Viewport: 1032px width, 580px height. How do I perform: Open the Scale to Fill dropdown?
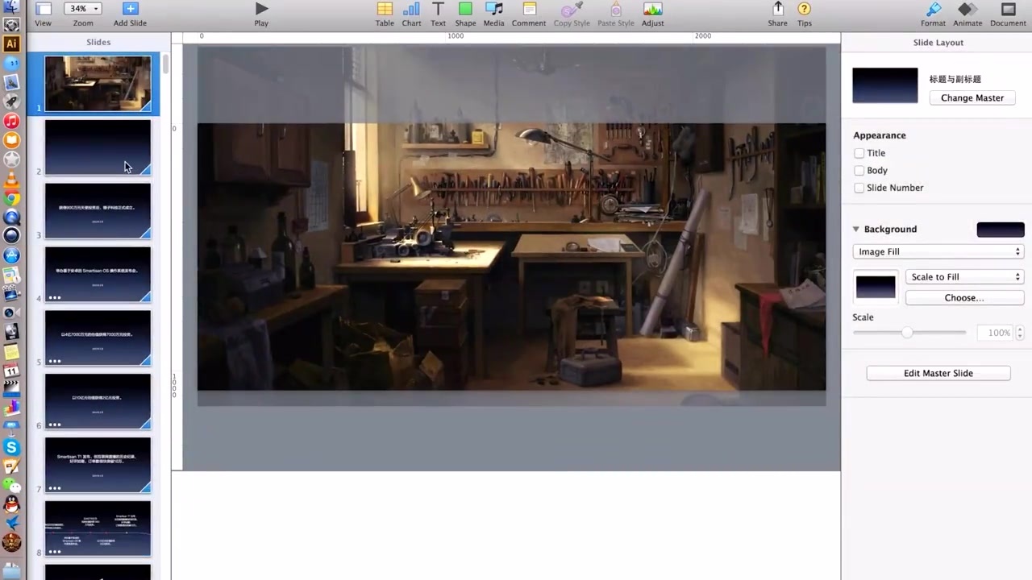click(964, 276)
